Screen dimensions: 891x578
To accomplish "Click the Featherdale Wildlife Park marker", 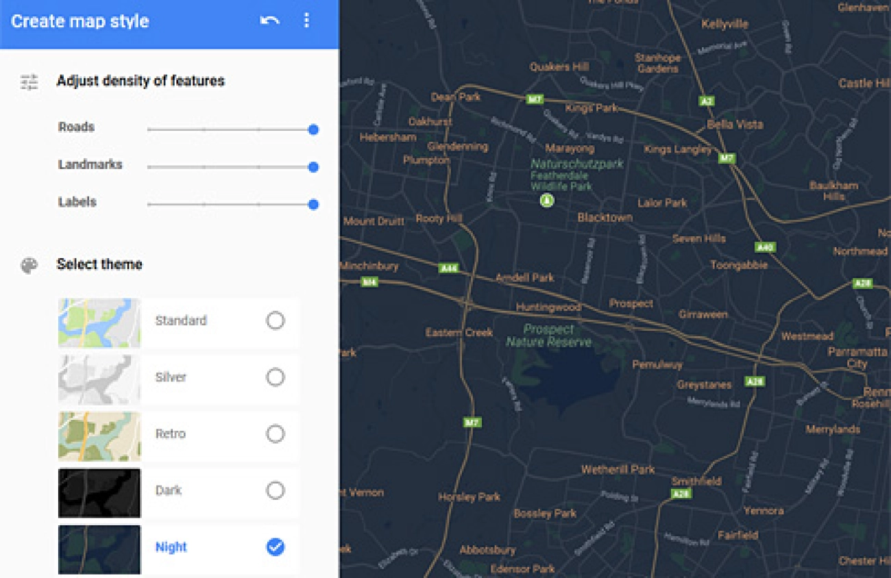I will [546, 201].
